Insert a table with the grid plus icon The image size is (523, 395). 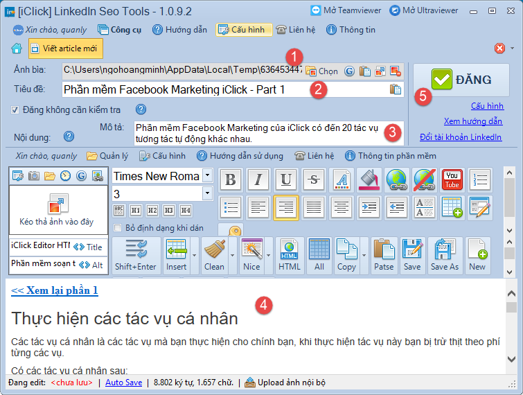(x=452, y=207)
